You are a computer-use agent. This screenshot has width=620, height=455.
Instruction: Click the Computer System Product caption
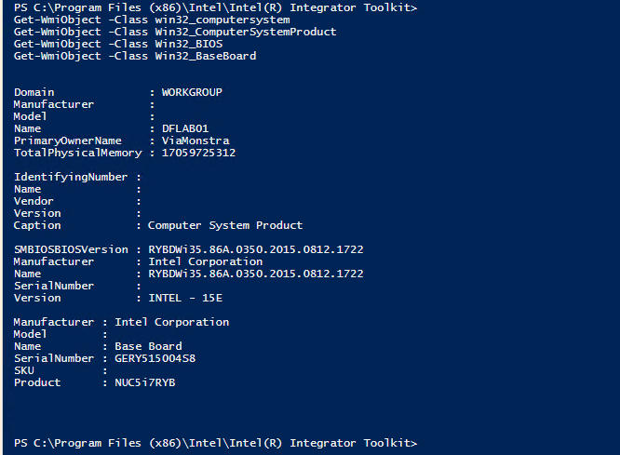coord(225,225)
